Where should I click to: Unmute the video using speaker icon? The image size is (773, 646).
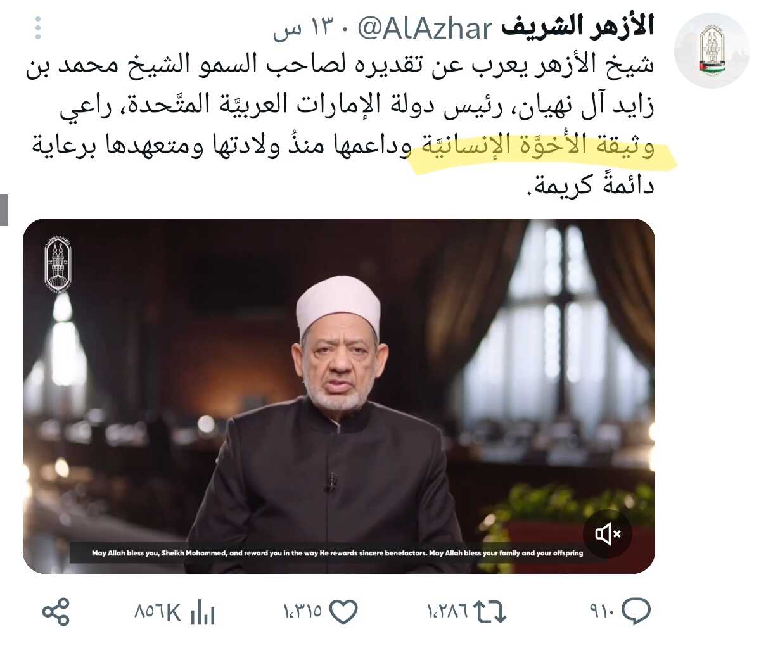pyautogui.click(x=607, y=534)
